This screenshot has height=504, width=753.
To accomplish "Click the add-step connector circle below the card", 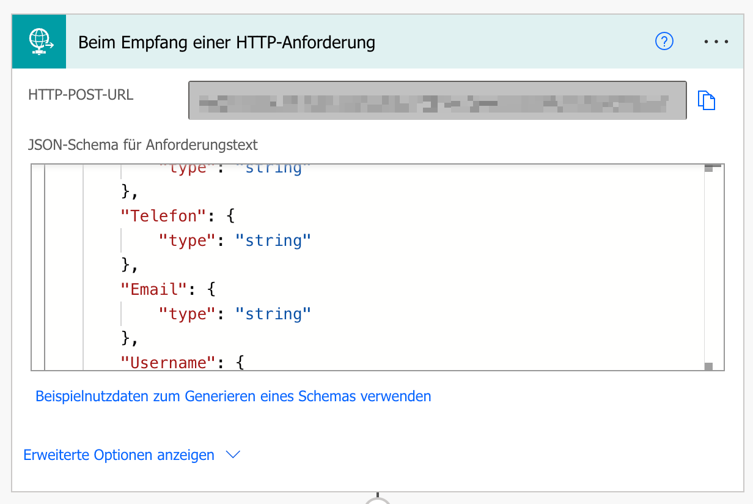I will [x=378, y=500].
